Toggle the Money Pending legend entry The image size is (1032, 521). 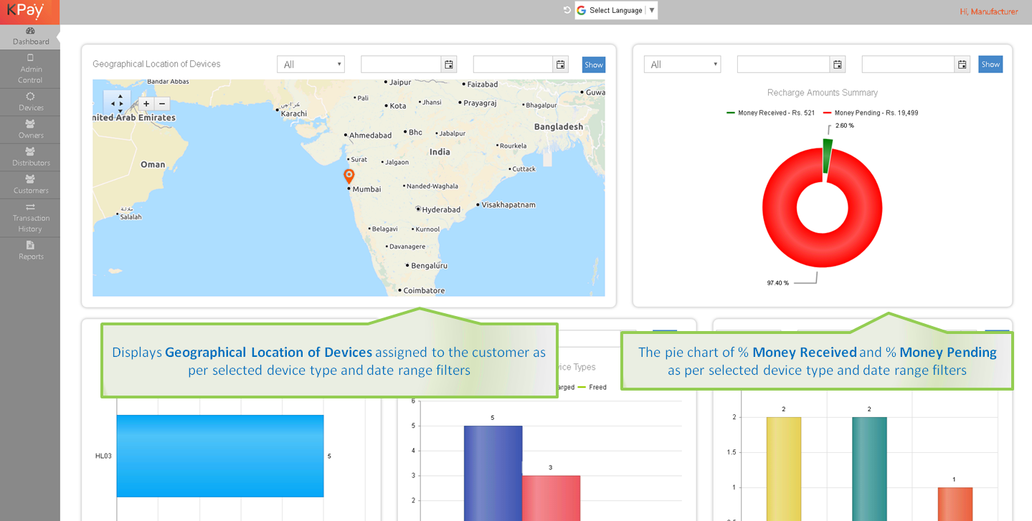[x=871, y=113]
